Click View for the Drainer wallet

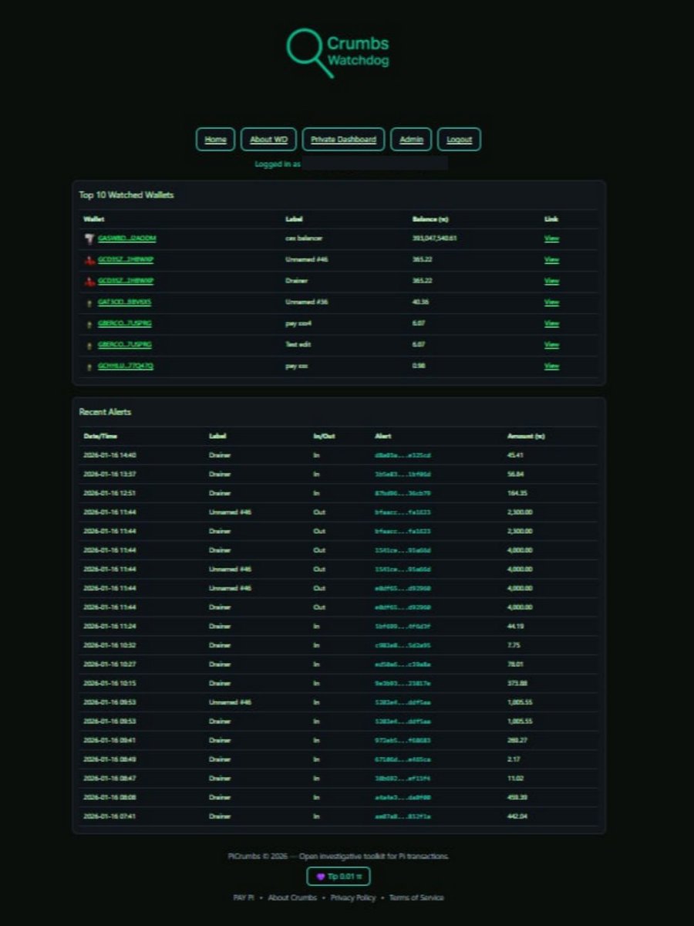[x=552, y=281]
